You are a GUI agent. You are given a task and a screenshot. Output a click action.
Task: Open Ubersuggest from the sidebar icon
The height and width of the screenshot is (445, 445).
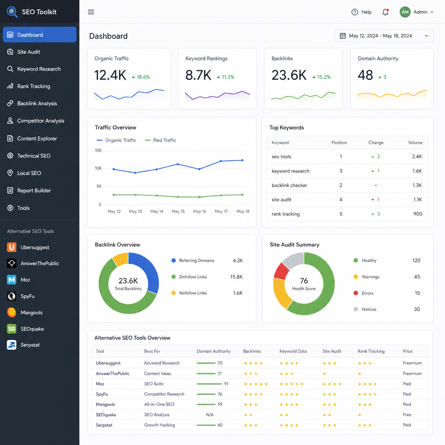coord(12,247)
